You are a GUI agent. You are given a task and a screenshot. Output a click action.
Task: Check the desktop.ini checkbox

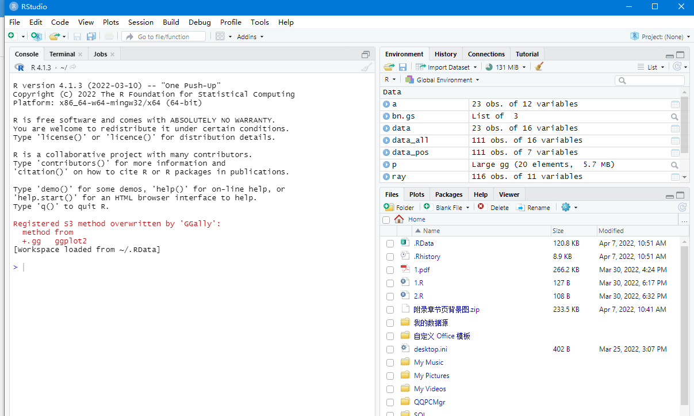390,350
